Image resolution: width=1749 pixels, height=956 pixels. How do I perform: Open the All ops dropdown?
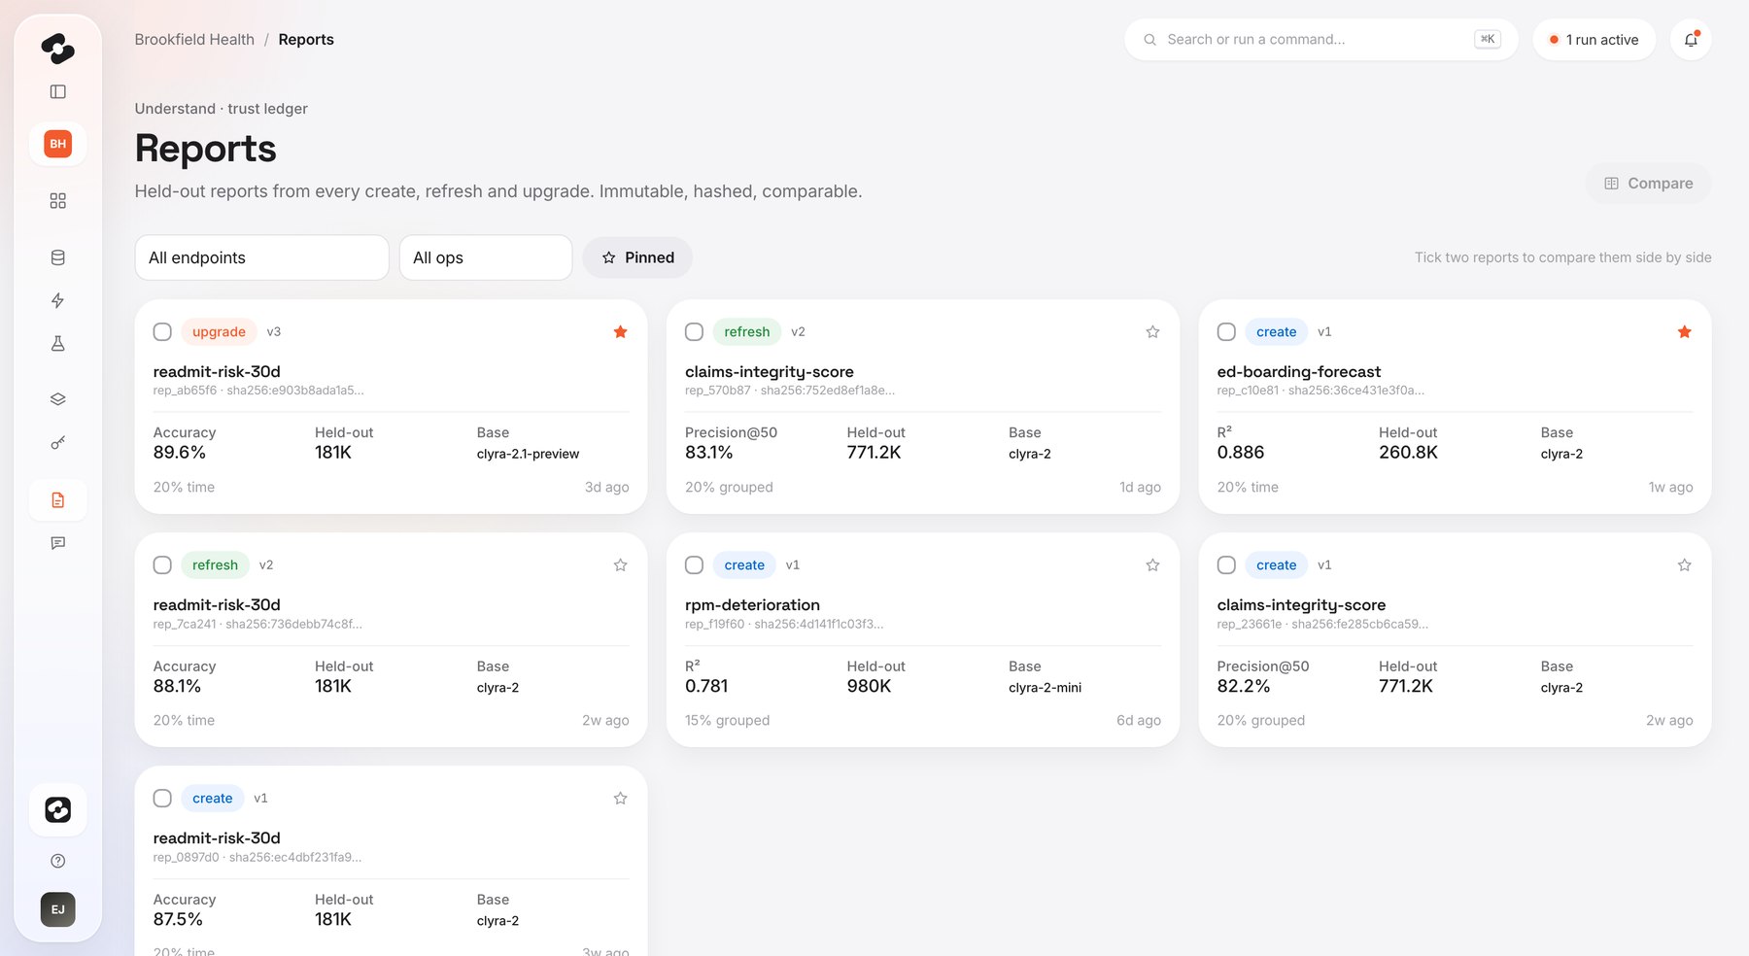[x=486, y=257]
